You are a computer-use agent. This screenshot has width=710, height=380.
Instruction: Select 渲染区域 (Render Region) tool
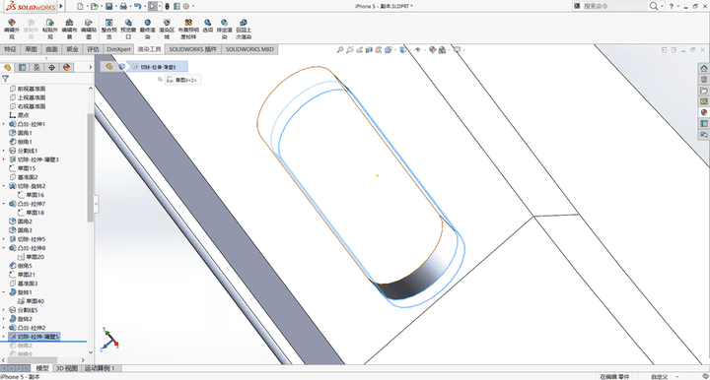[x=167, y=29]
